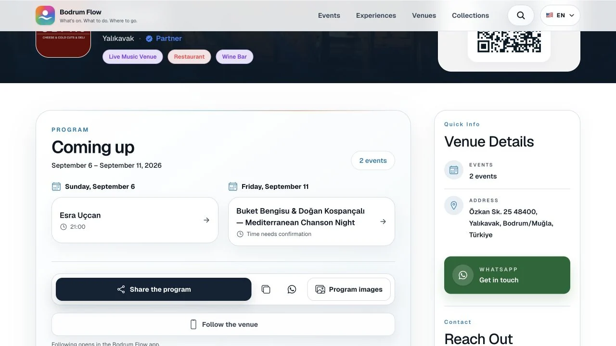Open Collections in the navigation

[x=470, y=15]
